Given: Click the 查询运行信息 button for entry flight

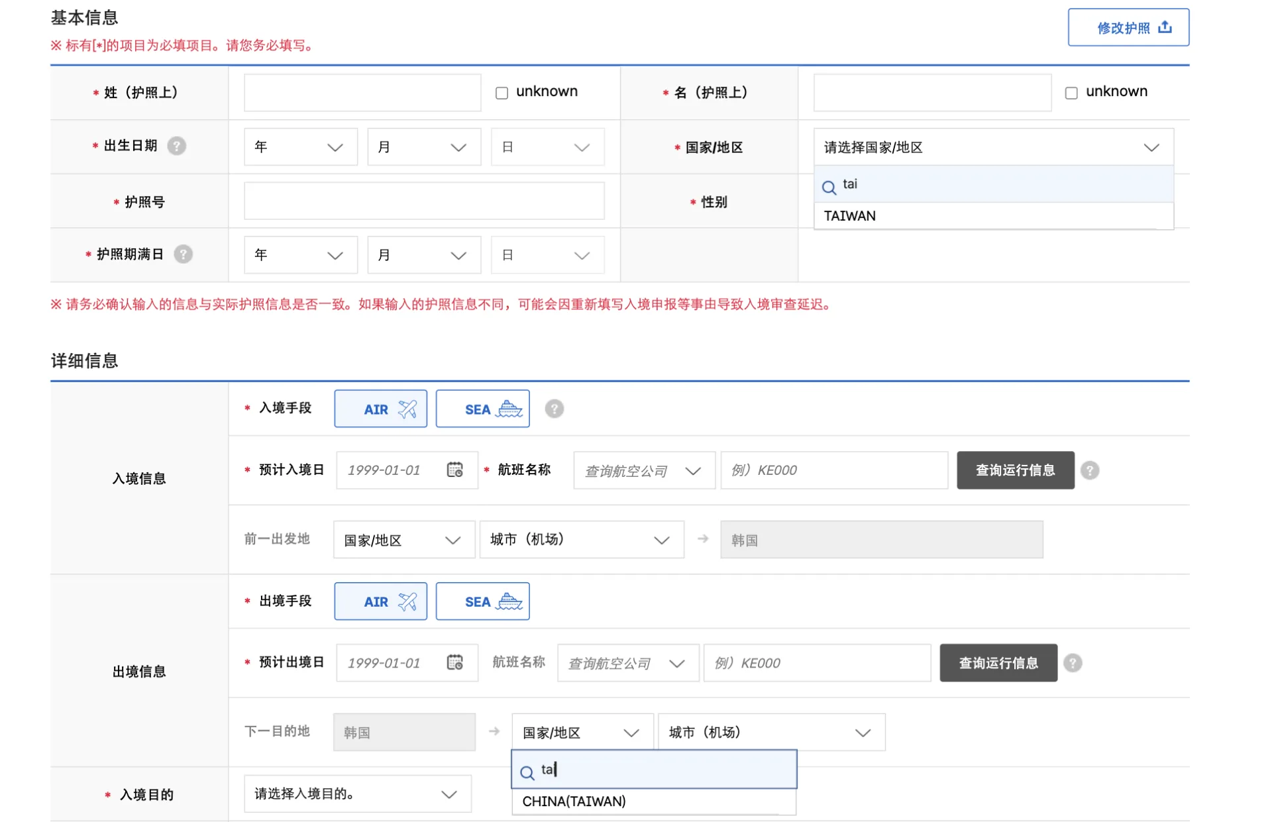Looking at the screenshot, I should (1015, 470).
